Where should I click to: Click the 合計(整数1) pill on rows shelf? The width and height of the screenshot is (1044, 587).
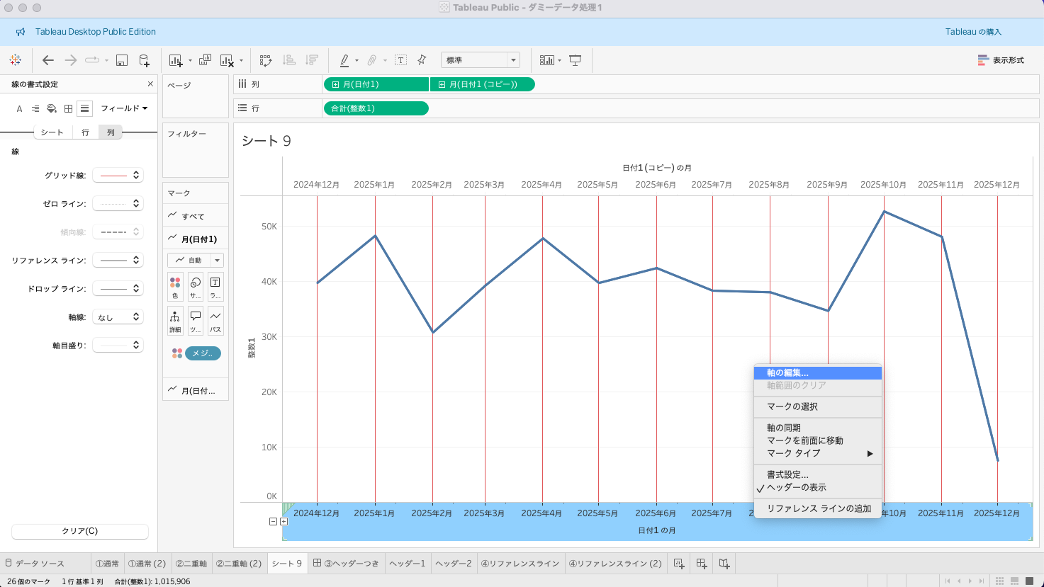(376, 108)
